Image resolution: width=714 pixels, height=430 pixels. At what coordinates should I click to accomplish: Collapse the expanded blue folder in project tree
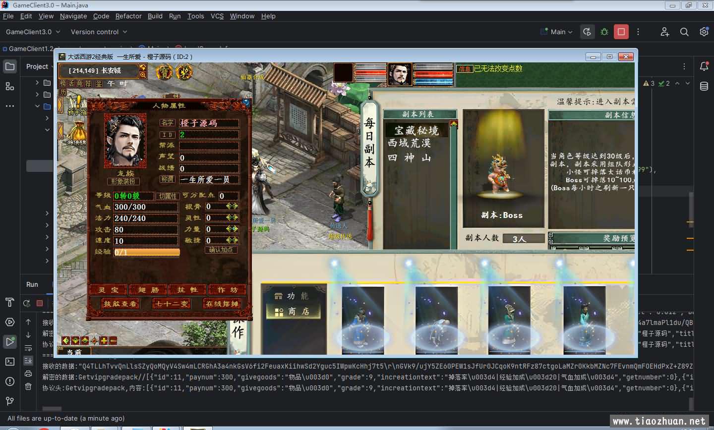pyautogui.click(x=37, y=106)
